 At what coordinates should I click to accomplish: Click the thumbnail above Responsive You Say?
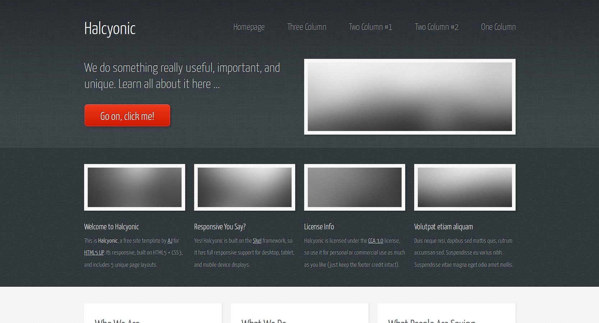coord(244,187)
